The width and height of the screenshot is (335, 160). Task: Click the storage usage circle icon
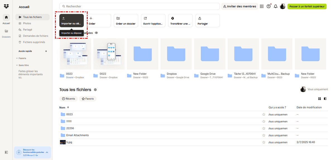tap(19, 152)
